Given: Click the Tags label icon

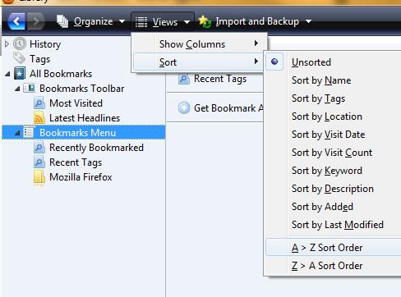Looking at the screenshot, I should pos(20,58).
